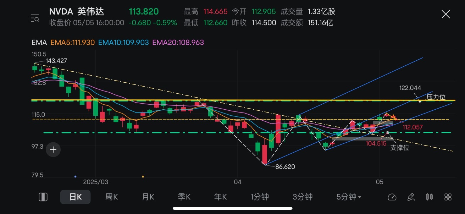
Task: Open the gauge indicator icon
Action: [x=392, y=197]
